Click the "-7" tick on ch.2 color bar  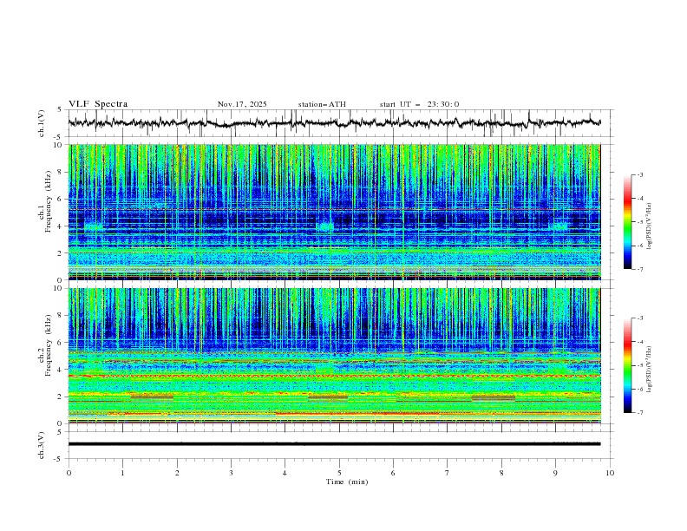(x=639, y=413)
